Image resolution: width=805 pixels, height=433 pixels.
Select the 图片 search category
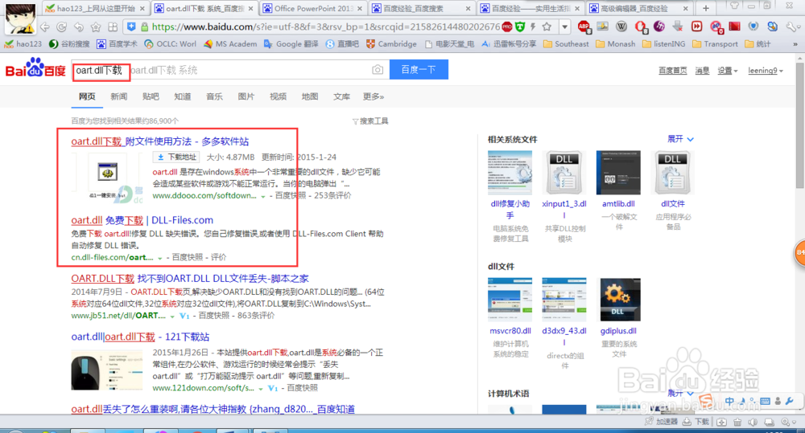[246, 96]
